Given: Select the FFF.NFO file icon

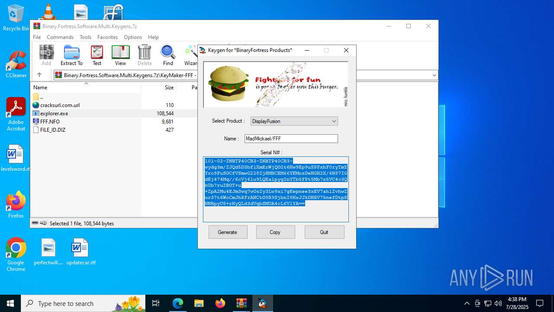Looking at the screenshot, I should point(36,122).
